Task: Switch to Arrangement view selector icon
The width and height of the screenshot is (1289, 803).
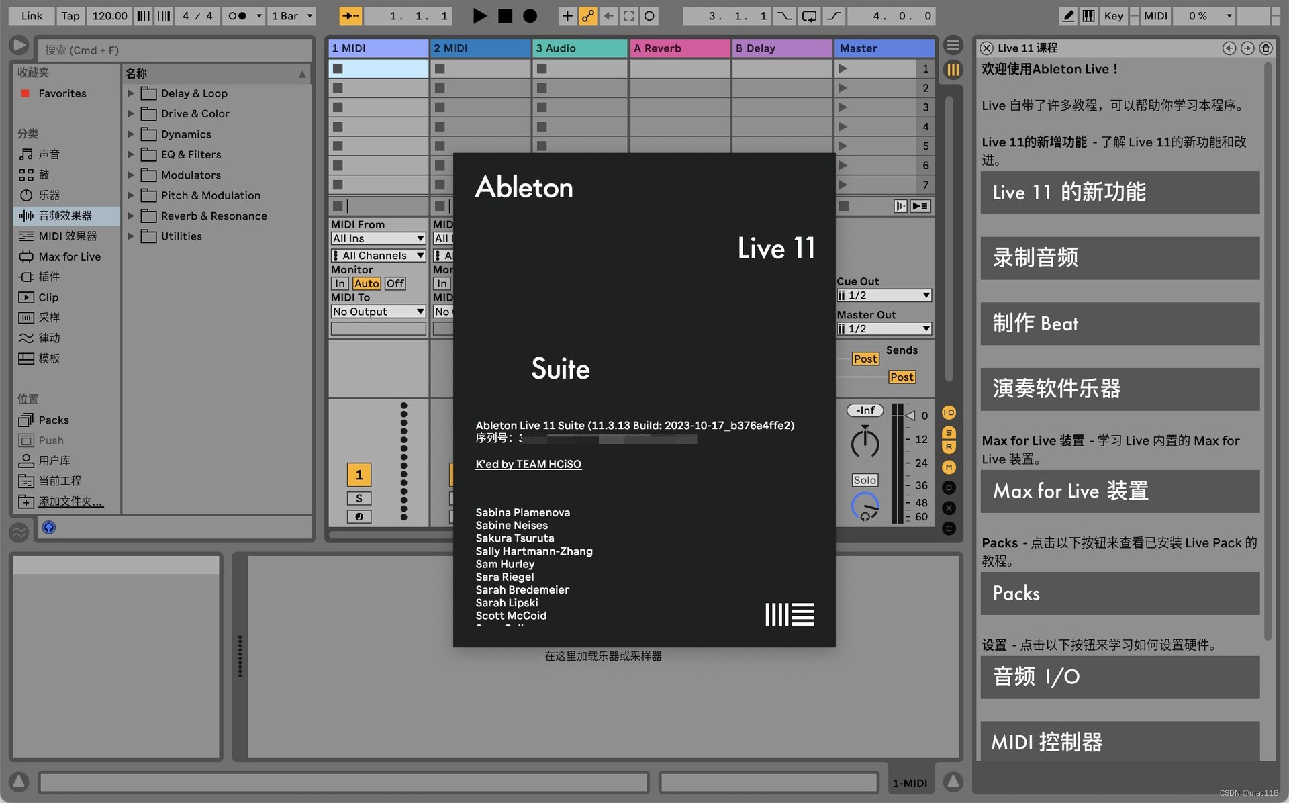Action: click(953, 46)
